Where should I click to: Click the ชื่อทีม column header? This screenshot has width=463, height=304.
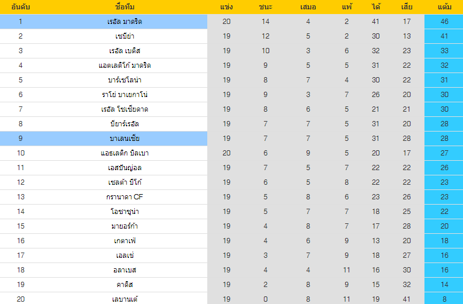tap(124, 7)
